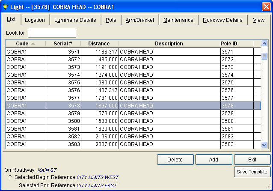
Task: Click the highlighted serial 3578 cell
Action: click(x=64, y=106)
